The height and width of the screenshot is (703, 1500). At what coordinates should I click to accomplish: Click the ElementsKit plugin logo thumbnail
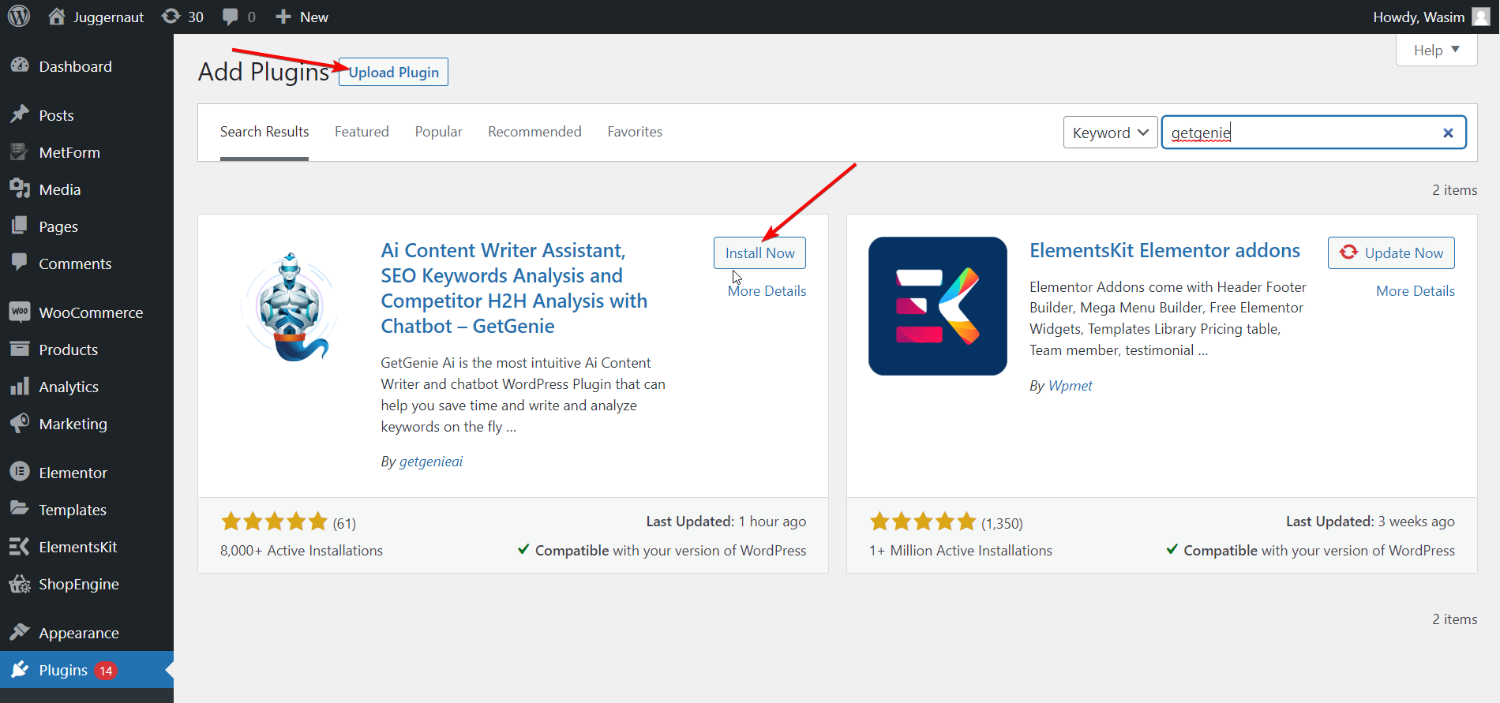pyautogui.click(x=938, y=306)
